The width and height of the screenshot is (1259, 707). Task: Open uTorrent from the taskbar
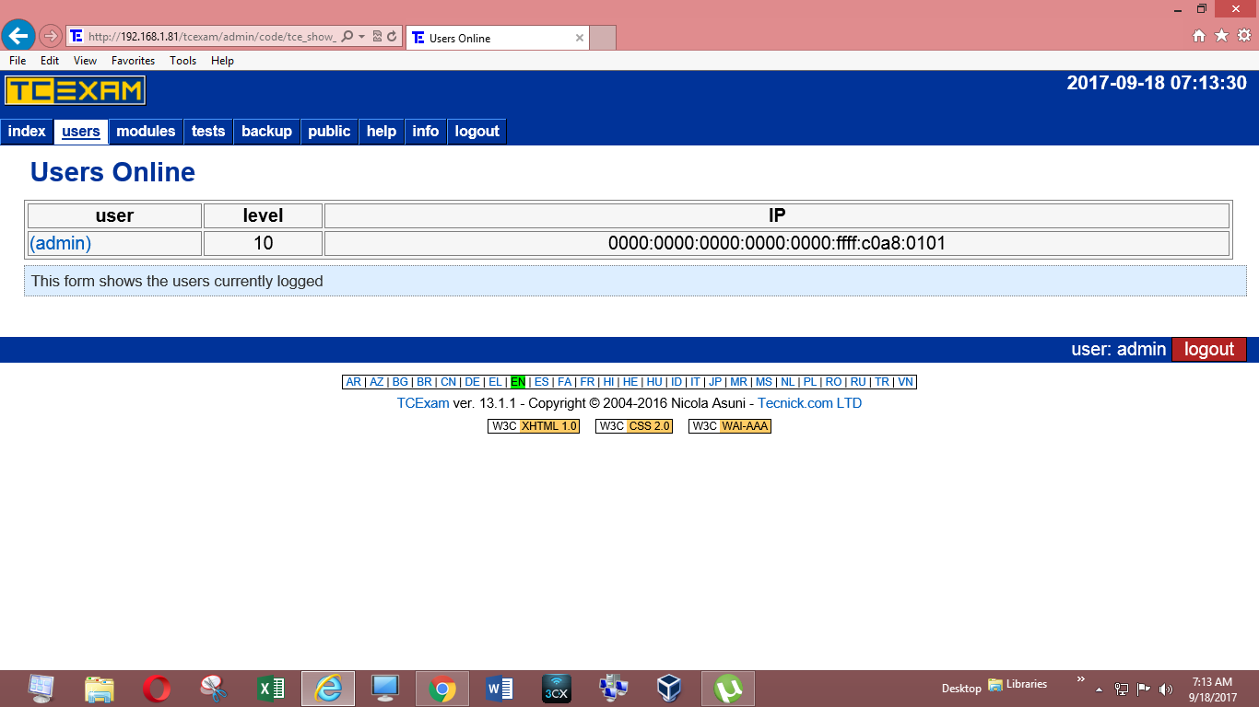pyautogui.click(x=727, y=688)
